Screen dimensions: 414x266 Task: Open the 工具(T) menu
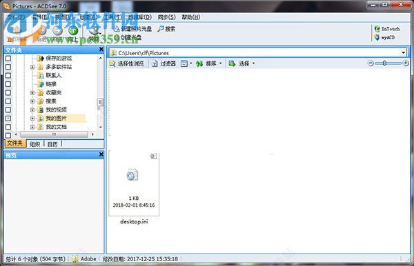[113, 17]
